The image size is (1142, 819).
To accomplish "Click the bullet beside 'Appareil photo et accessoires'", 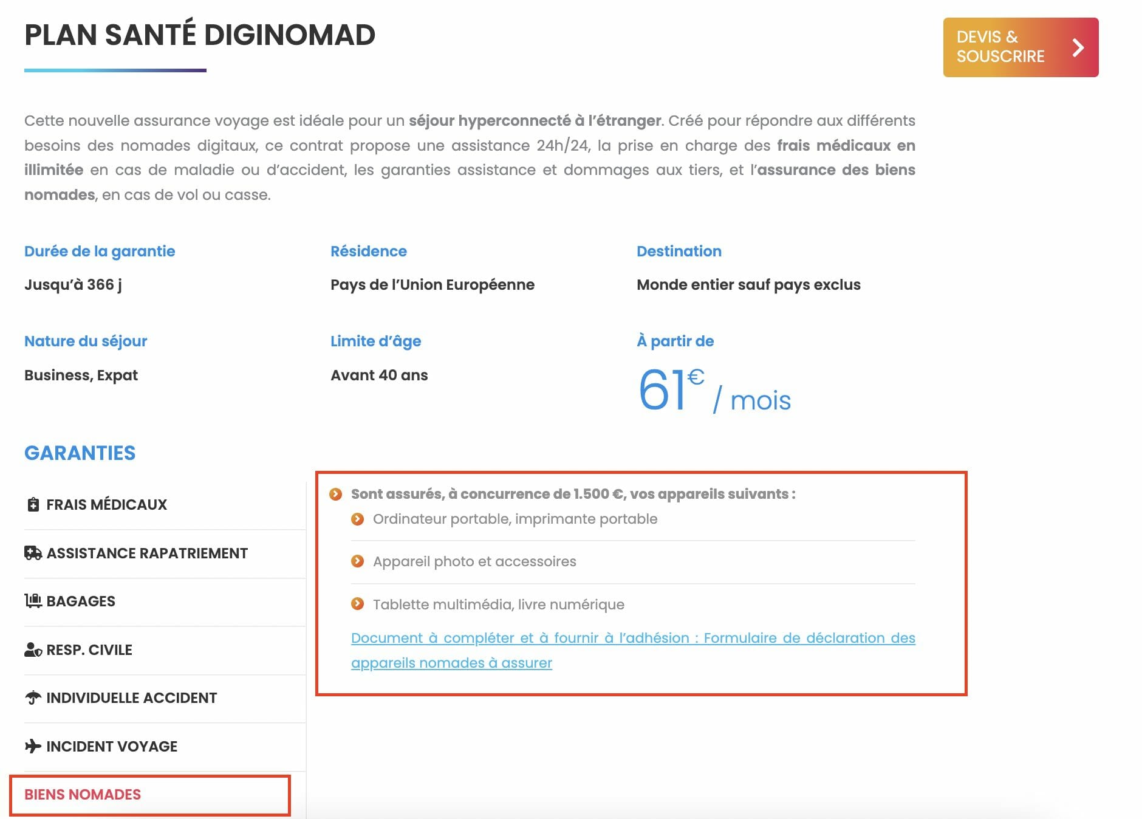I will tap(357, 561).
